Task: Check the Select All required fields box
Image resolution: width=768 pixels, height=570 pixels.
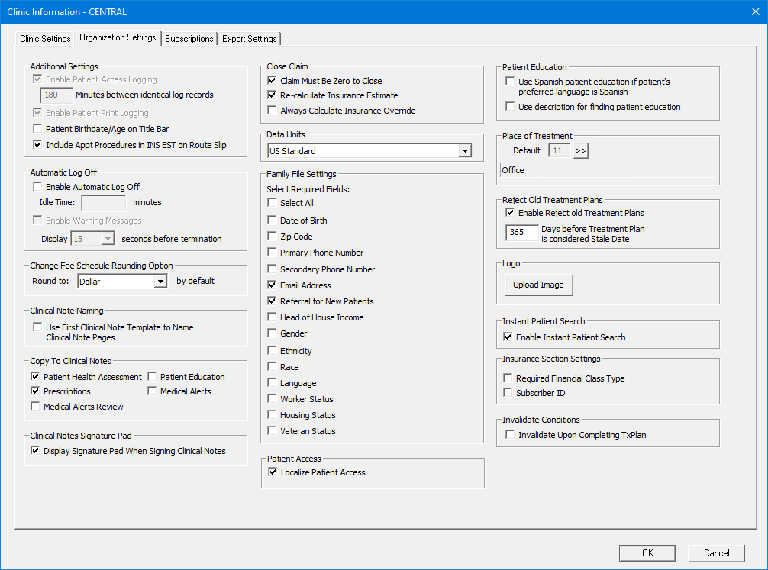Action: (272, 203)
